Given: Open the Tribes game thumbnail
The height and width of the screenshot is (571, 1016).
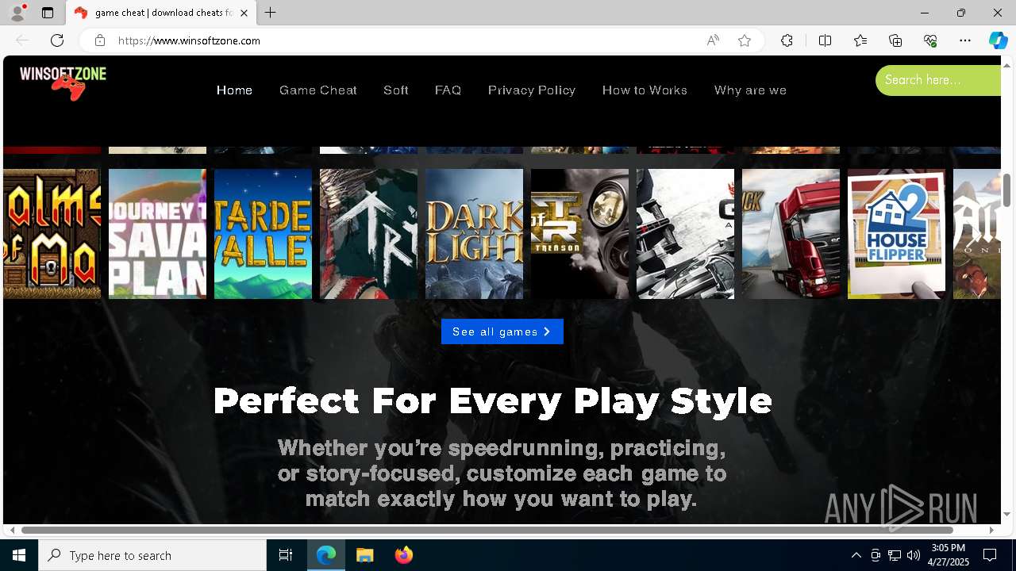Looking at the screenshot, I should coord(368,234).
